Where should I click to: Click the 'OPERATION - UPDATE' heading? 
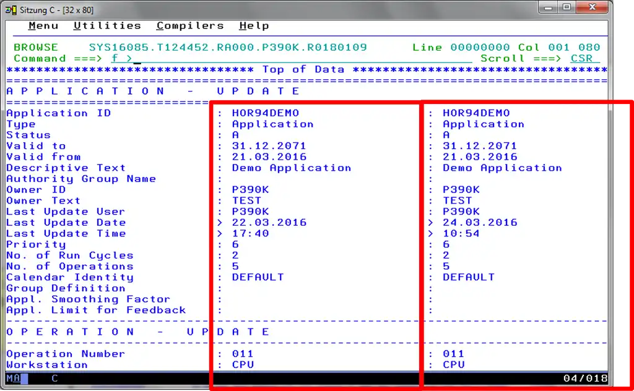tap(137, 332)
